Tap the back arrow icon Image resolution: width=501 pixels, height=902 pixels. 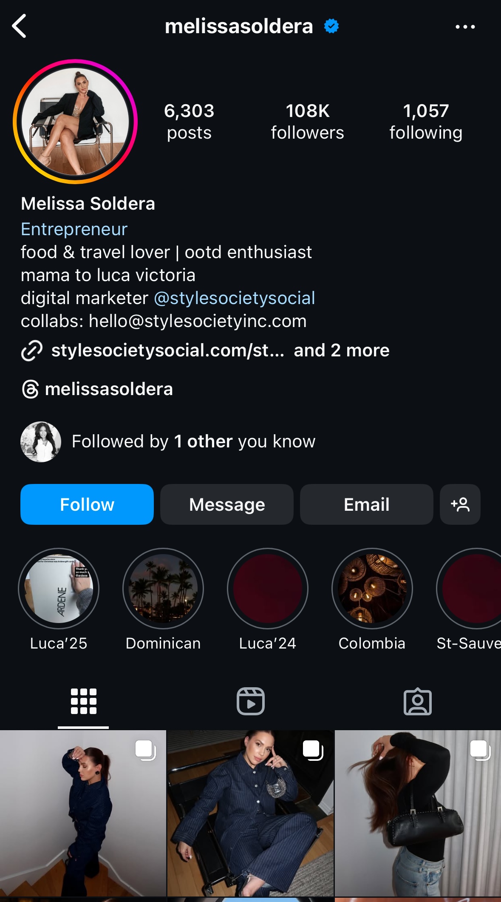[20, 26]
